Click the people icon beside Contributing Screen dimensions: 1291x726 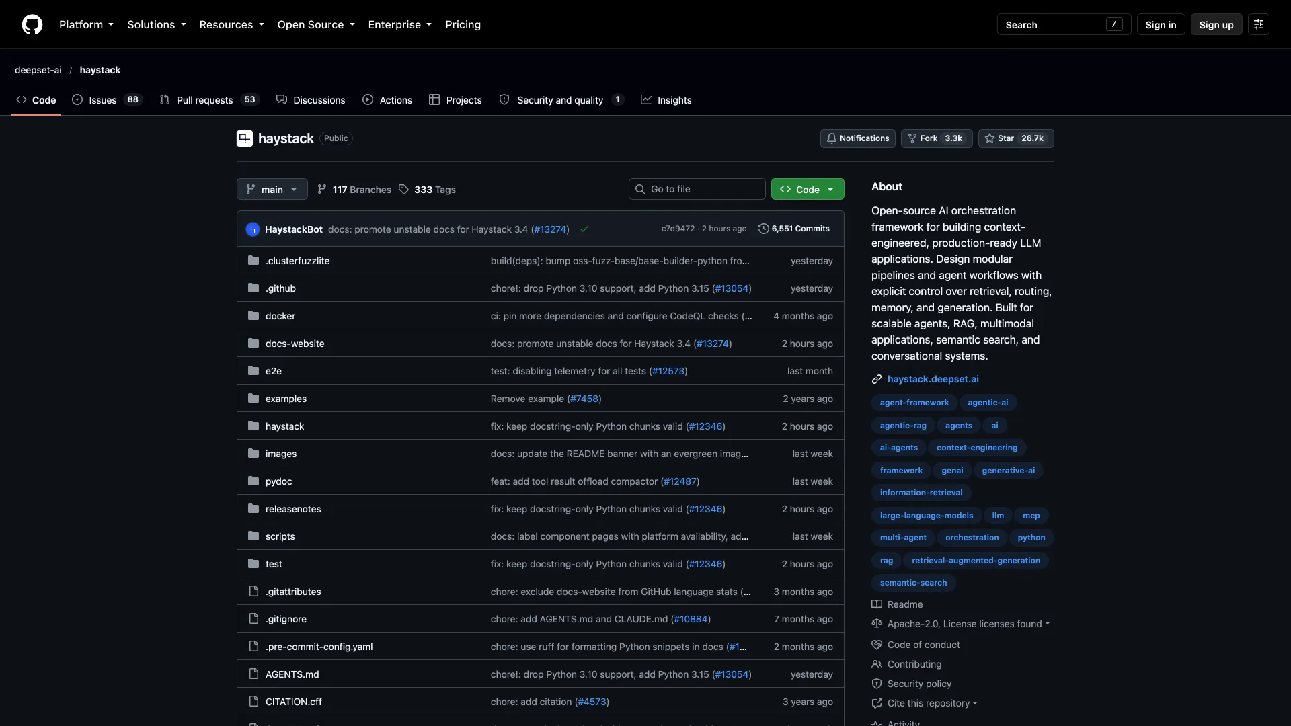coord(877,664)
